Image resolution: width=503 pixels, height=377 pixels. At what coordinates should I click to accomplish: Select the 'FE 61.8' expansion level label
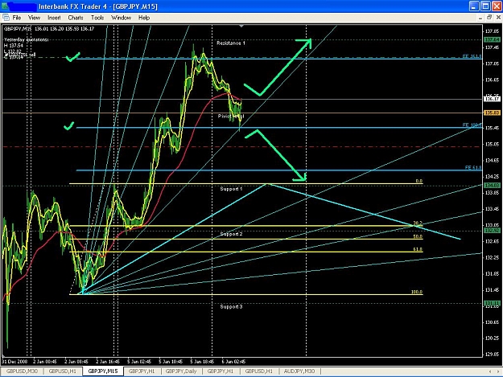pyautogui.click(x=473, y=167)
